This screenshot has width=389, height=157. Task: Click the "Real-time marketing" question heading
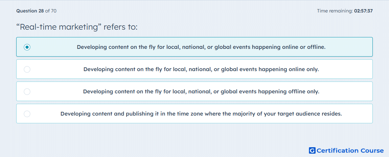[77, 27]
